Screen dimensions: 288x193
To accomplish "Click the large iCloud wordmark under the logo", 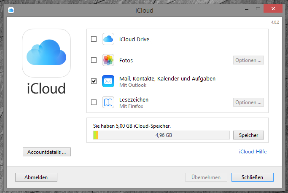I will pyautogui.click(x=46, y=88).
